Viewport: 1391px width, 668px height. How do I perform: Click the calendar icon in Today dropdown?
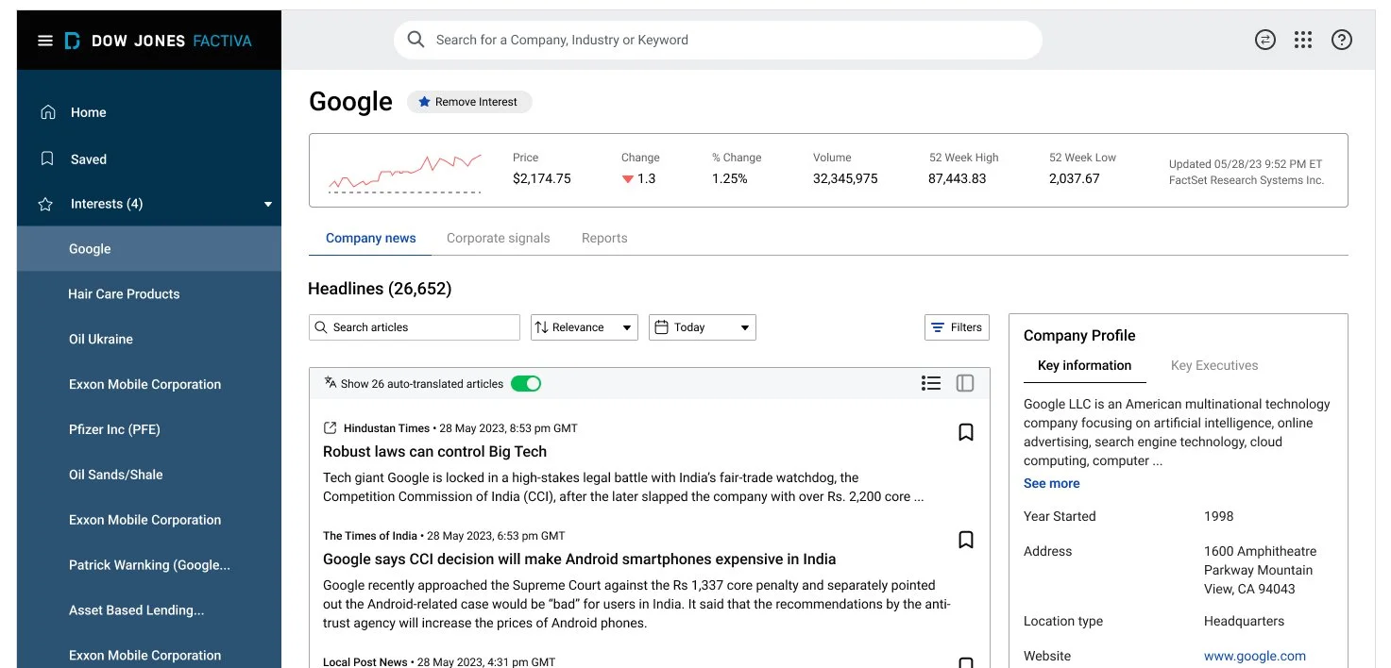coord(660,327)
